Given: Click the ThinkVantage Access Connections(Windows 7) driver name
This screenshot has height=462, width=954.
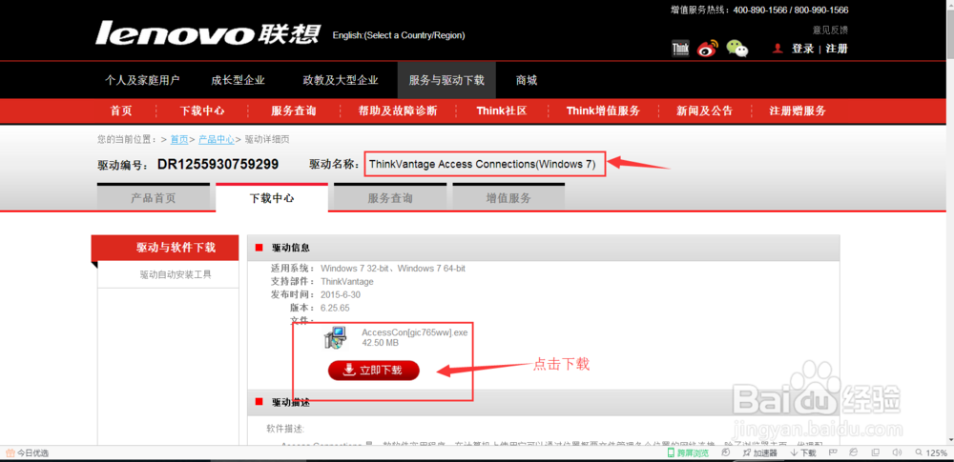Looking at the screenshot, I should tap(483, 164).
